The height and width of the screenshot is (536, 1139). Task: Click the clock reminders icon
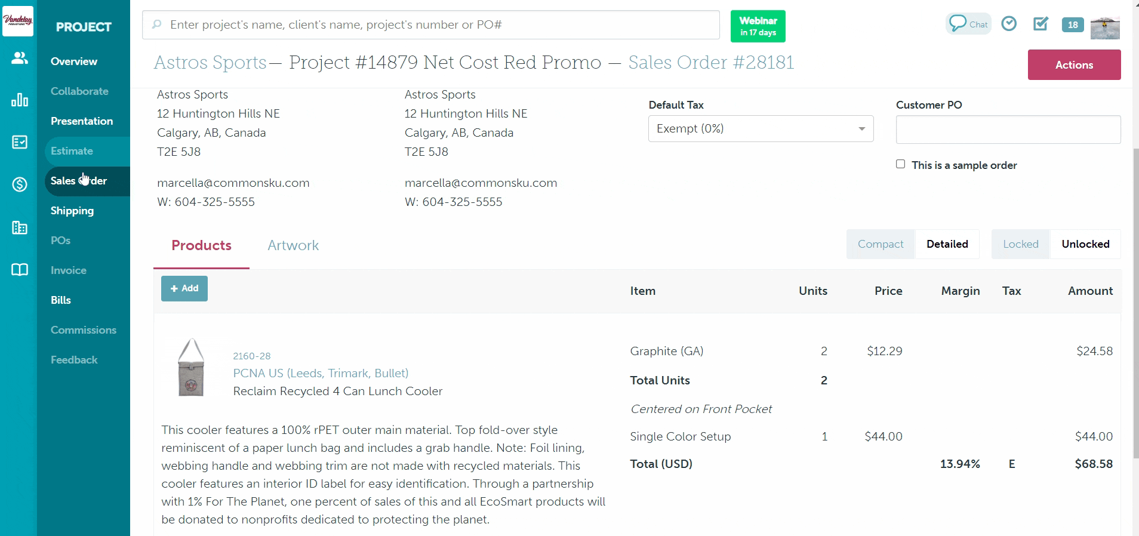1009,24
